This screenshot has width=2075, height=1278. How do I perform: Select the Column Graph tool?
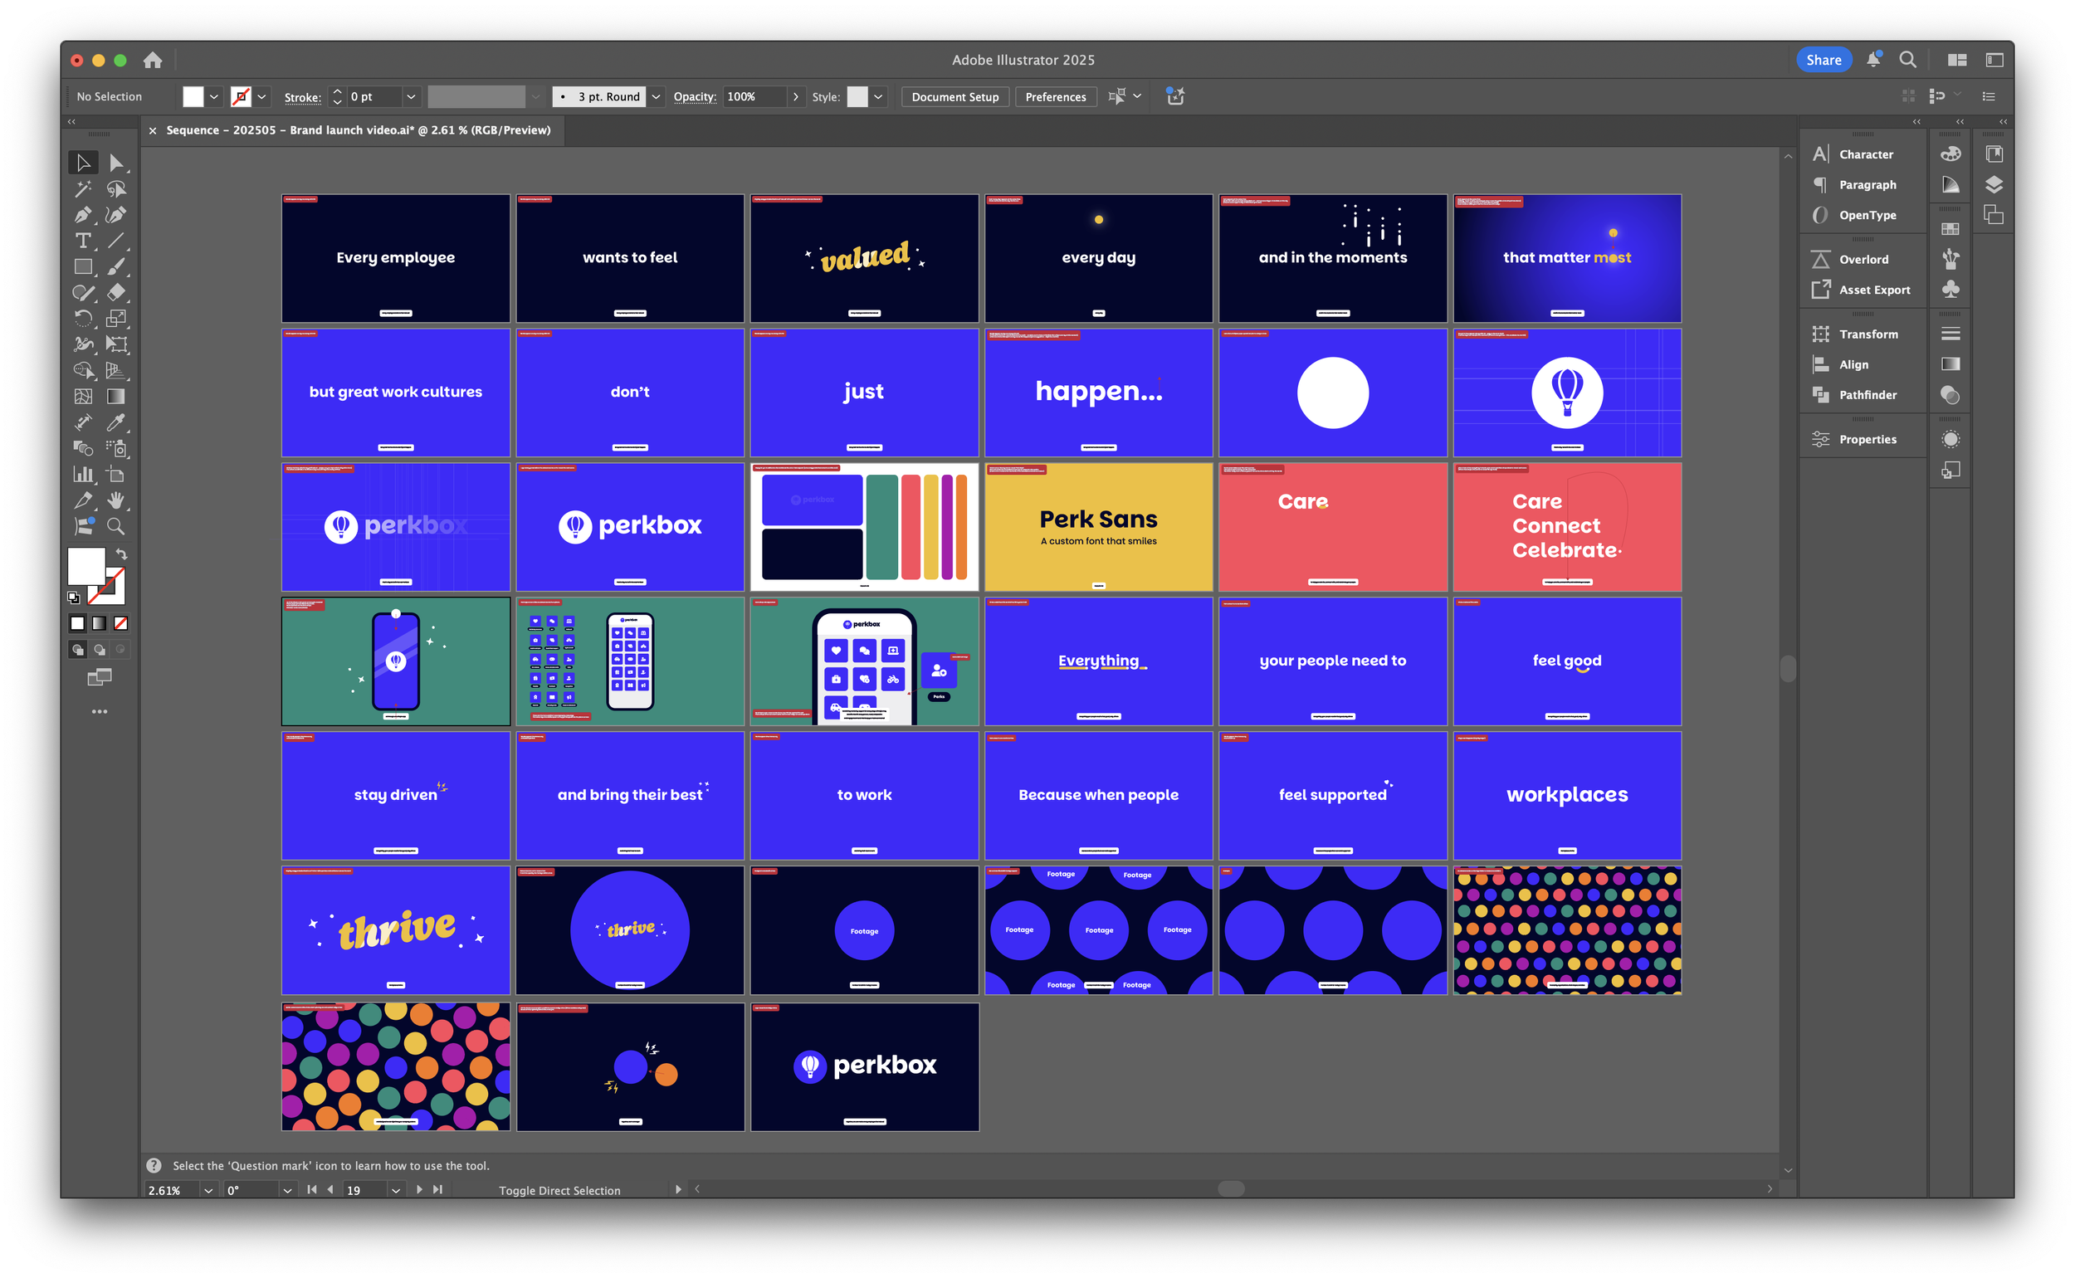[x=83, y=474]
